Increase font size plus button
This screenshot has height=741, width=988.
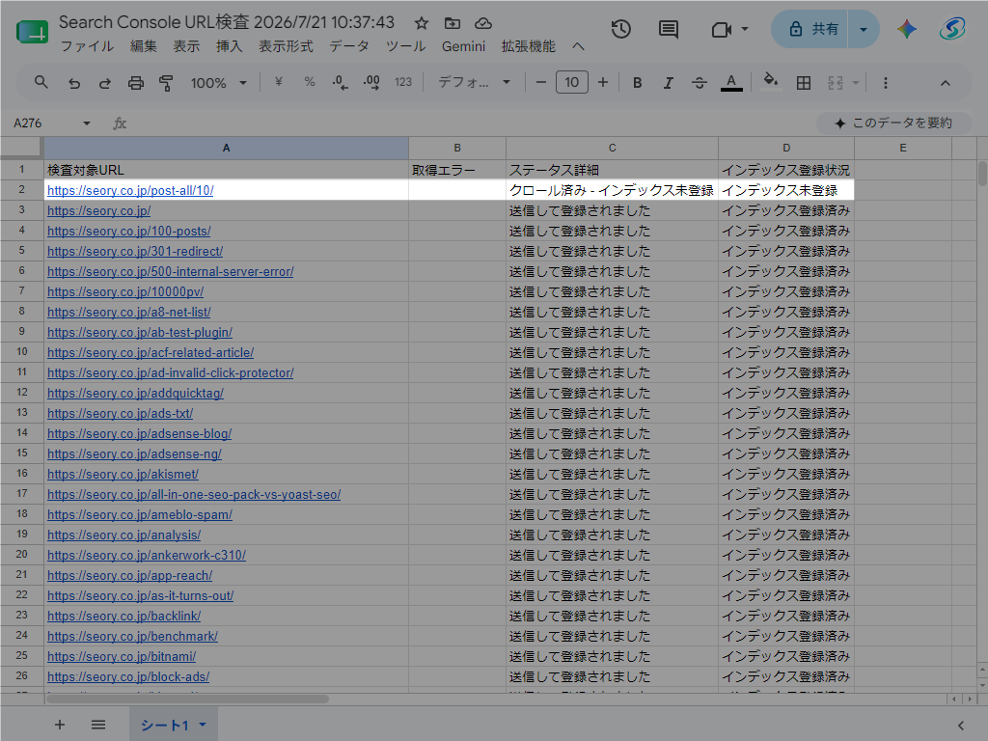click(603, 83)
